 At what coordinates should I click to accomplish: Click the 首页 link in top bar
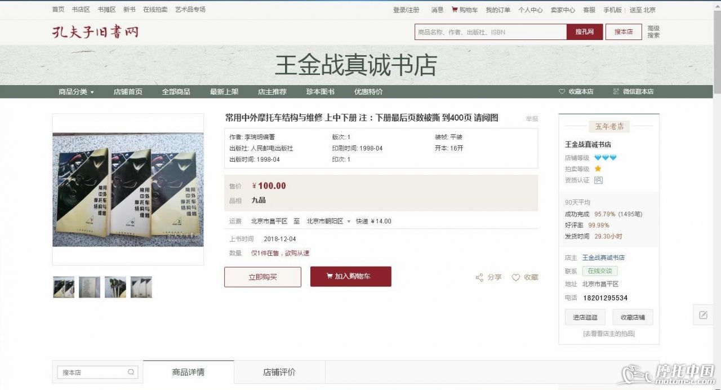click(58, 10)
